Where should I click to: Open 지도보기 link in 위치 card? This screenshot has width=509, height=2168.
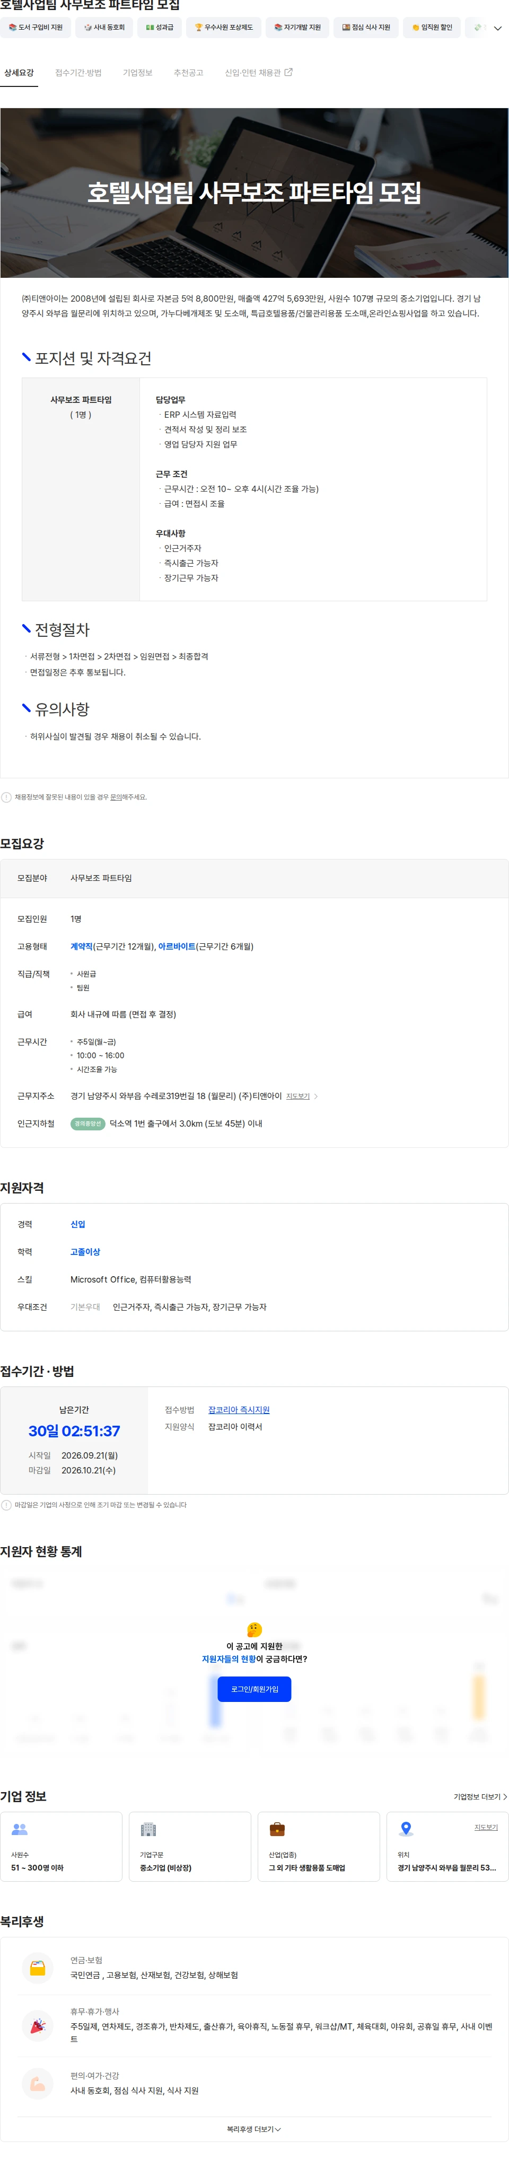click(x=486, y=1827)
